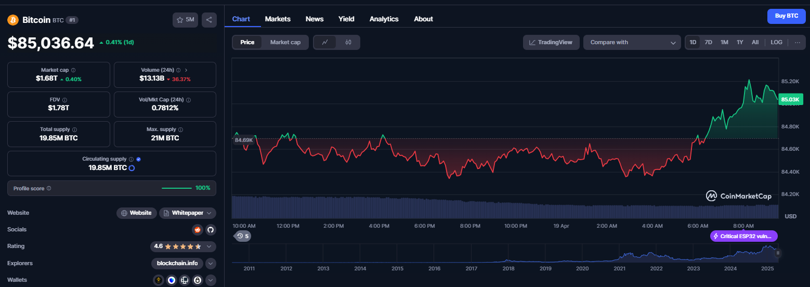The height and width of the screenshot is (287, 810).
Task: Select the blue shield wallet icon
Action: (172, 280)
